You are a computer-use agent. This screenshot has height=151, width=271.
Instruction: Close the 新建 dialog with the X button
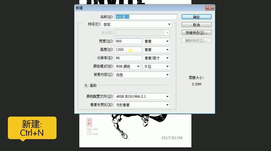[209, 8]
